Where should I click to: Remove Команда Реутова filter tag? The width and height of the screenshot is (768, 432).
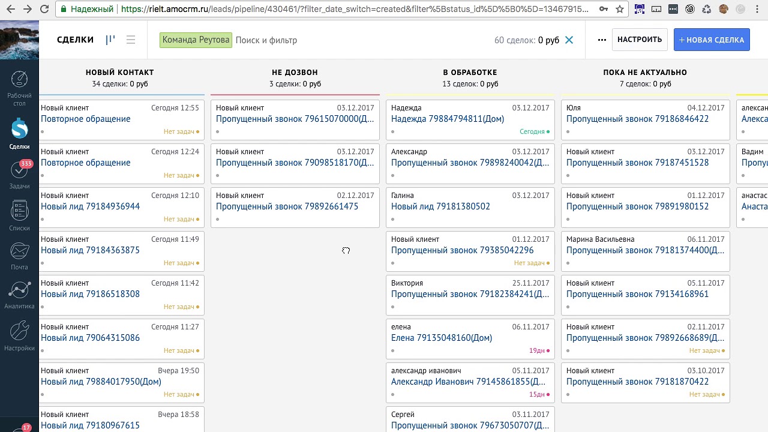click(x=196, y=40)
